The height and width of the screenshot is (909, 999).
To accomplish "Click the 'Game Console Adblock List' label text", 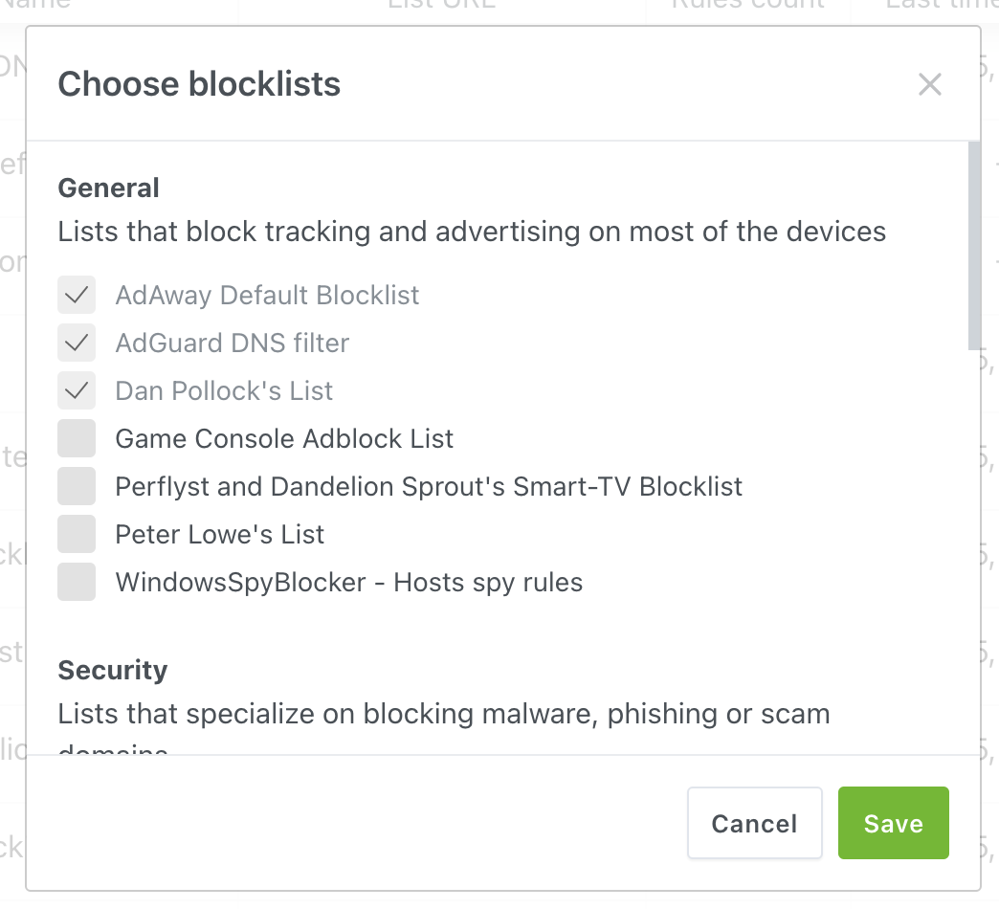I will coord(284,438).
